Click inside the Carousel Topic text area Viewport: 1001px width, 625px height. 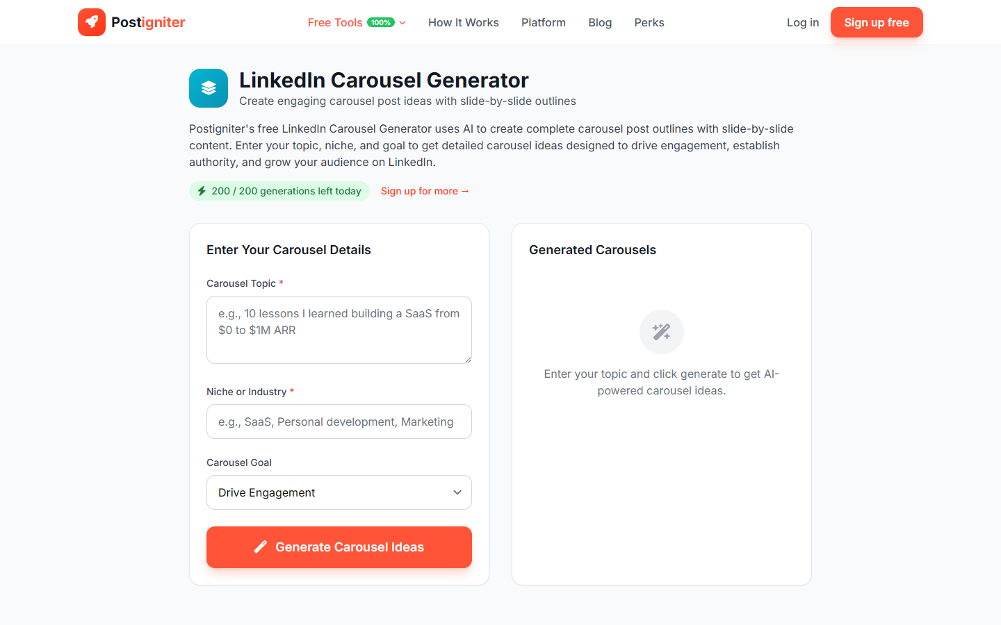click(339, 329)
